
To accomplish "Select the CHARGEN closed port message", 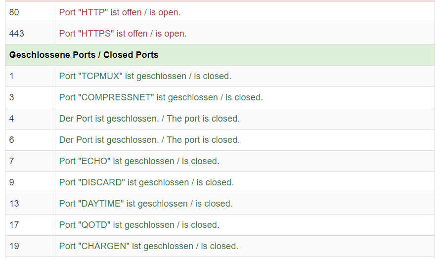I will pos(149,246).
